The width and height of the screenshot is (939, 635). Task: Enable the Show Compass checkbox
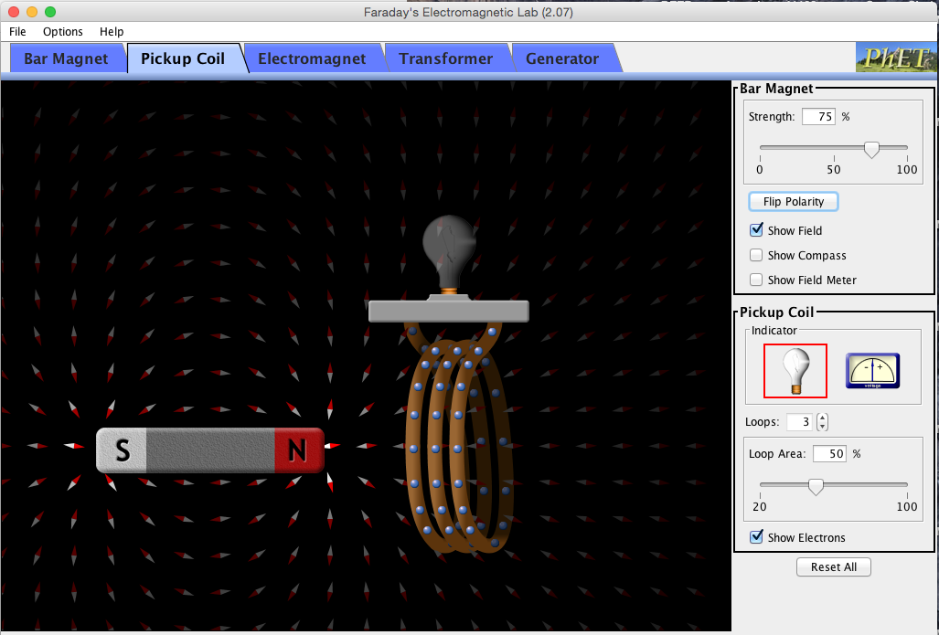click(x=756, y=255)
